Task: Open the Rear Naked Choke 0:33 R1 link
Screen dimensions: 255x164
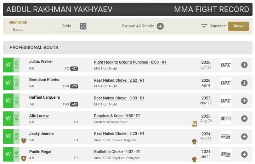Action: [119, 98]
